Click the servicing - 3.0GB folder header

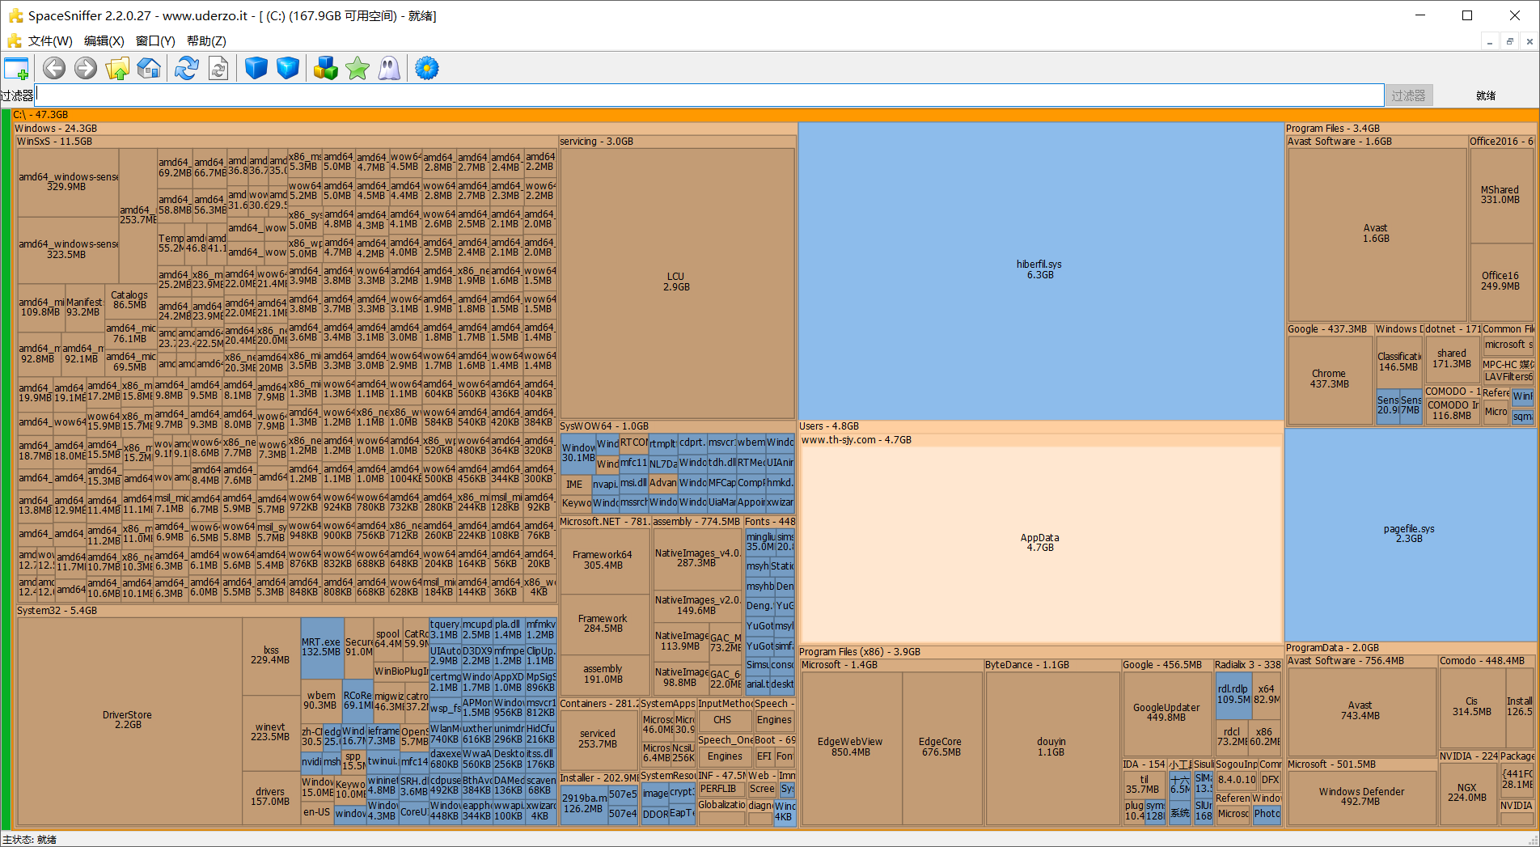click(x=678, y=142)
